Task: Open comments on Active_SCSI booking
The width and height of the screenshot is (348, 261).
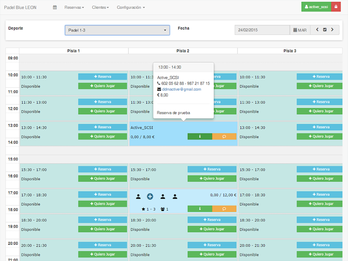Action: (224, 137)
